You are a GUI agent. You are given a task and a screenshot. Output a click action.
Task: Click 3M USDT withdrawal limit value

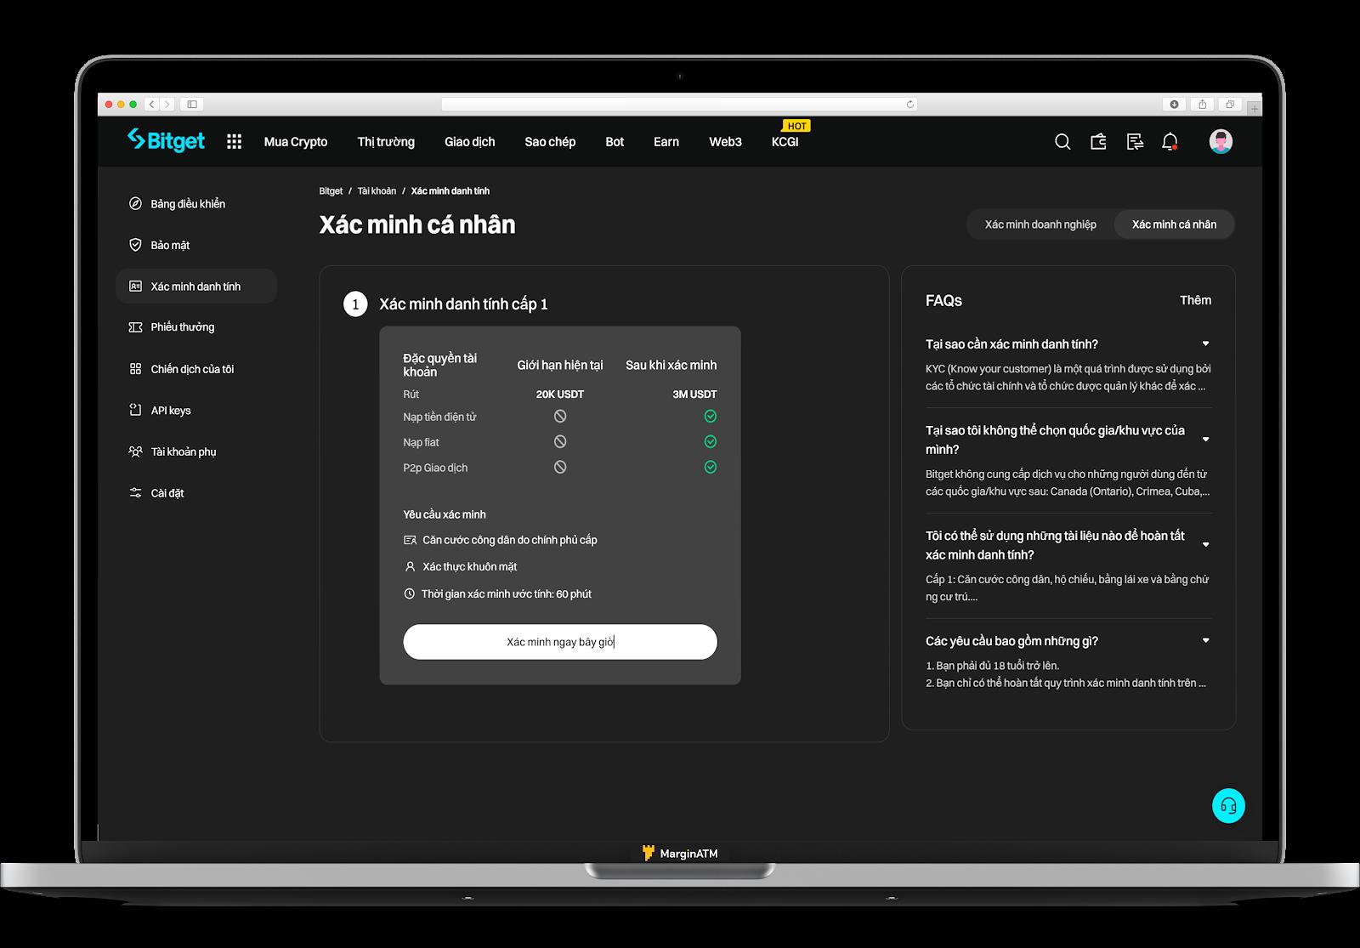click(x=694, y=395)
